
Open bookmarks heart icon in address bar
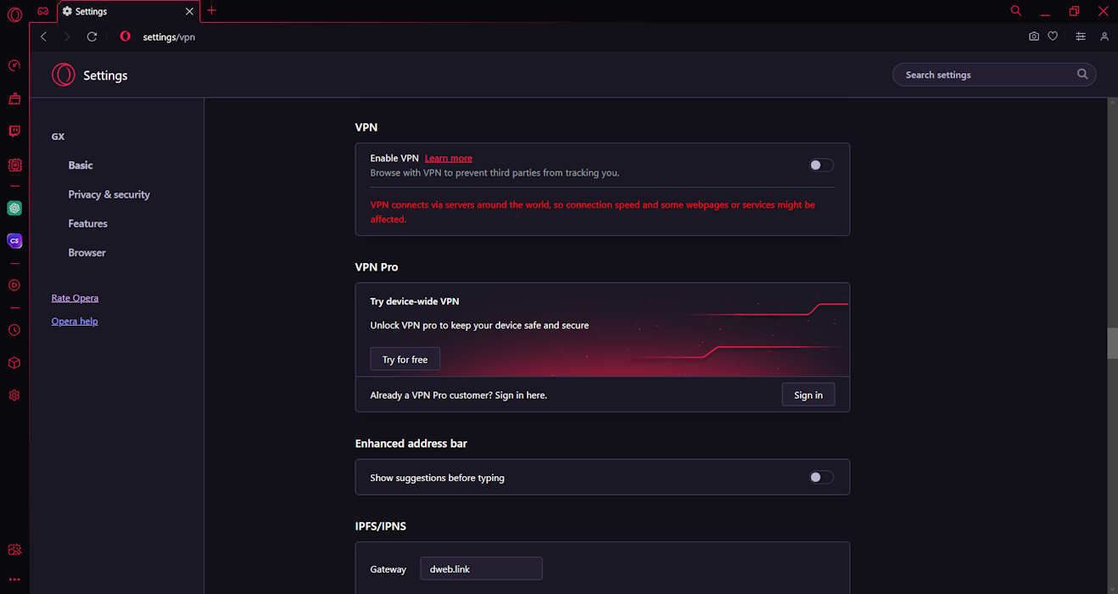click(1053, 36)
